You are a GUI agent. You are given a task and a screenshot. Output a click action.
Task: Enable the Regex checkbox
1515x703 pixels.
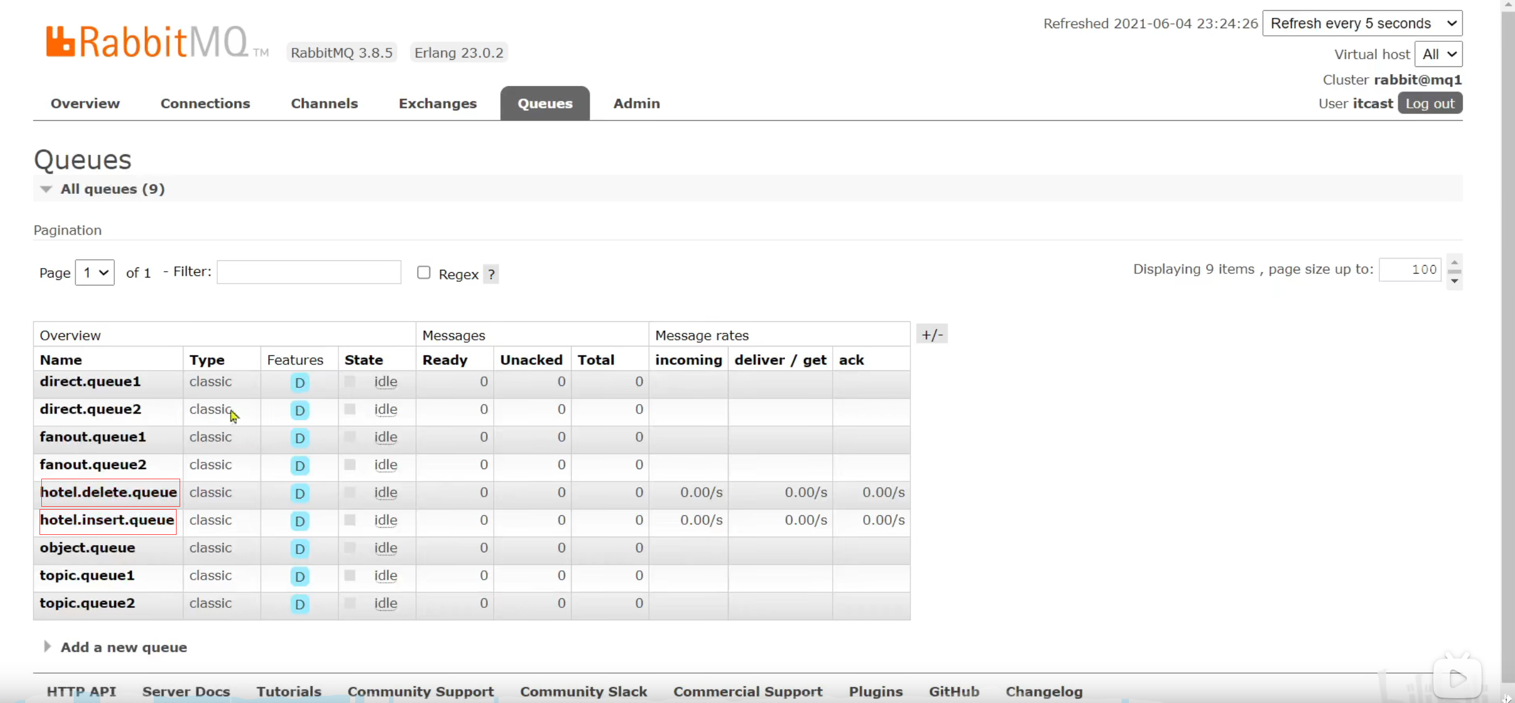[x=424, y=273]
